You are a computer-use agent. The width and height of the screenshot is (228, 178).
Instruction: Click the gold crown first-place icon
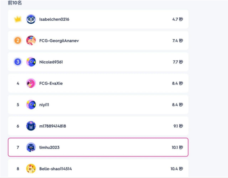(x=18, y=19)
